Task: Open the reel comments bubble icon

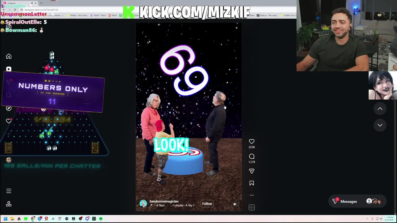Action: coord(252,156)
